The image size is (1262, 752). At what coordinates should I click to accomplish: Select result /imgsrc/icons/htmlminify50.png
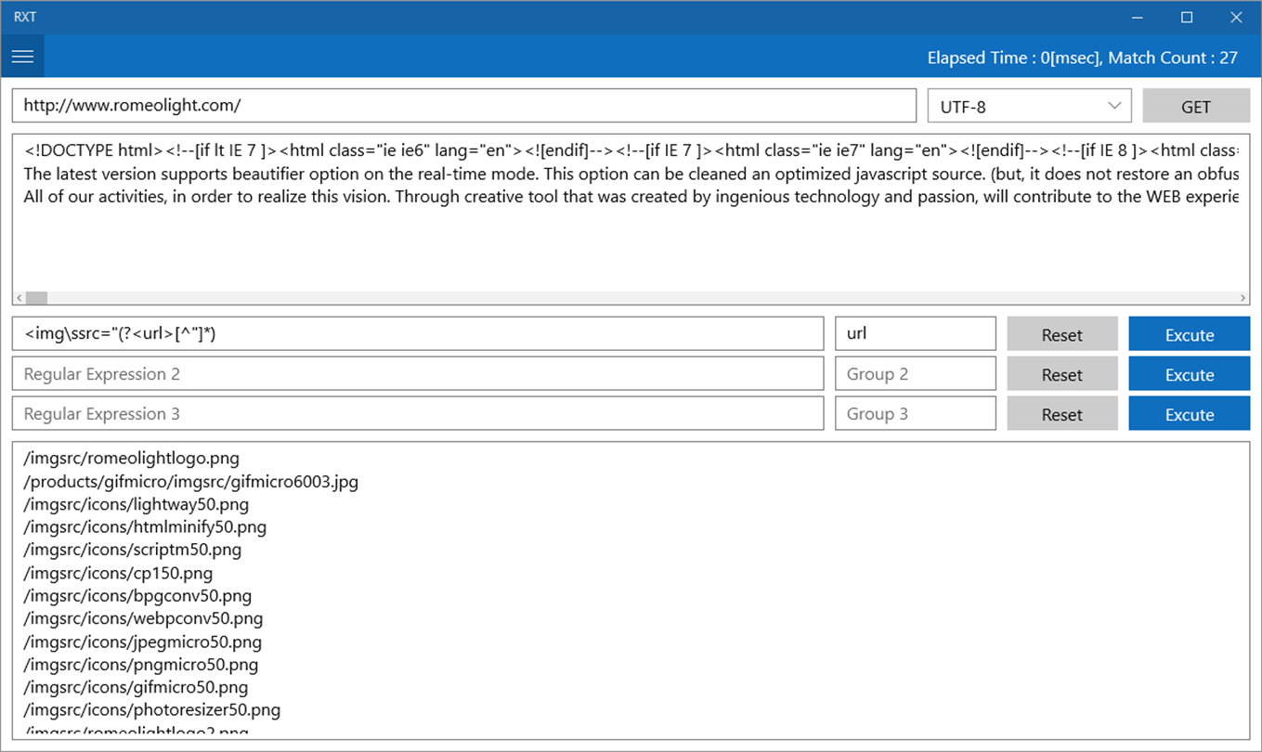point(145,526)
